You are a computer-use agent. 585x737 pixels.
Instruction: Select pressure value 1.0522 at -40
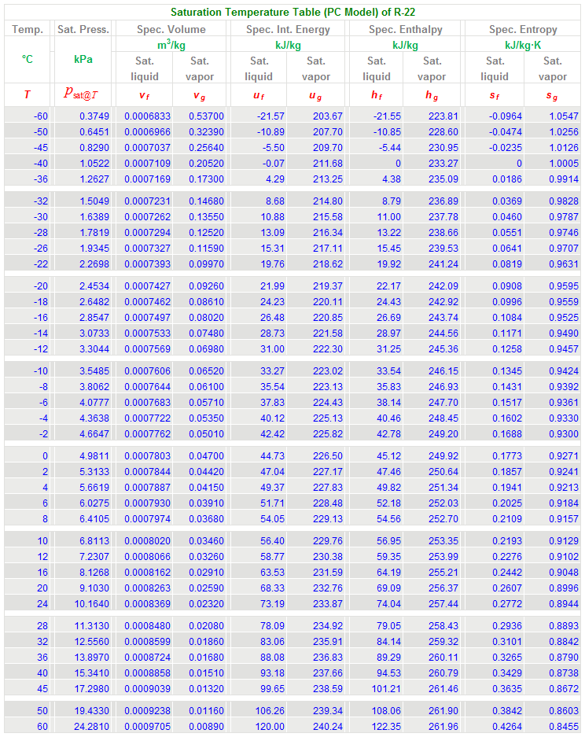click(94, 164)
